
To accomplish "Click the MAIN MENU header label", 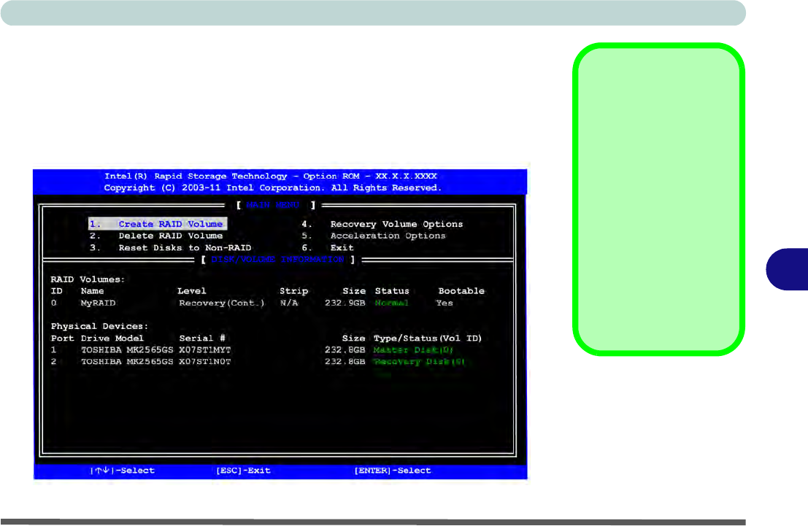I will click(277, 205).
